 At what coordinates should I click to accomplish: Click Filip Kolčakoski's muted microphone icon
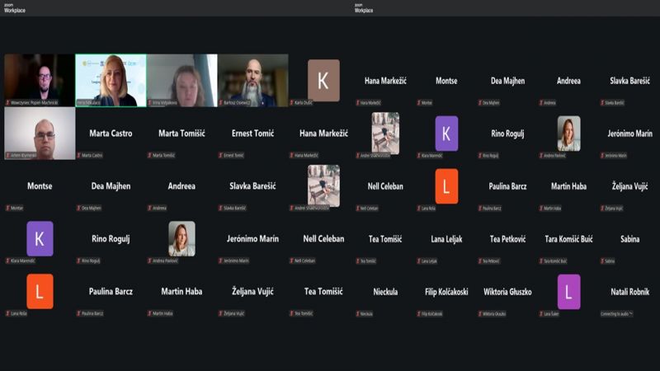420,313
